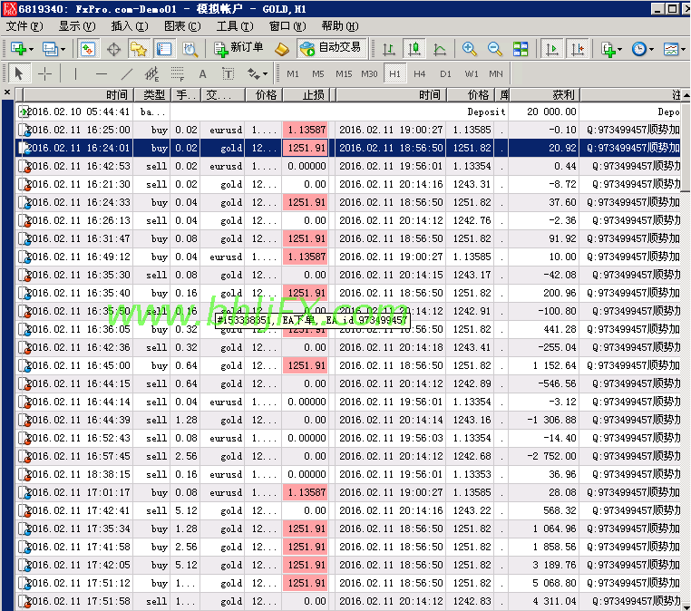Click the 新订单 new order button
The width and height of the screenshot is (691, 611).
tap(238, 48)
